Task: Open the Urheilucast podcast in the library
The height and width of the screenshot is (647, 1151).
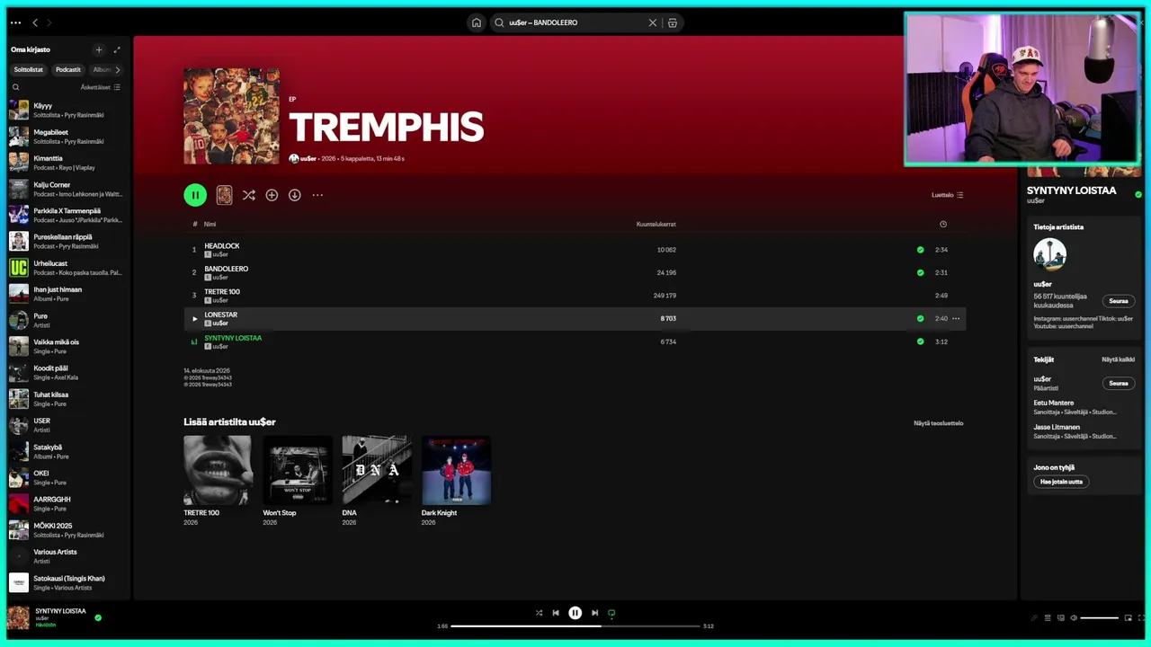Action: tap(67, 268)
